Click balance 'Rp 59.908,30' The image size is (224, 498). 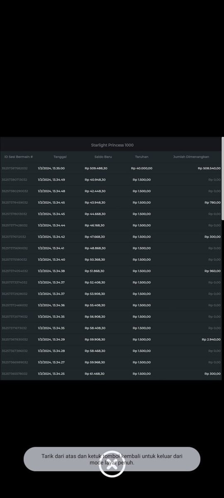click(95, 339)
